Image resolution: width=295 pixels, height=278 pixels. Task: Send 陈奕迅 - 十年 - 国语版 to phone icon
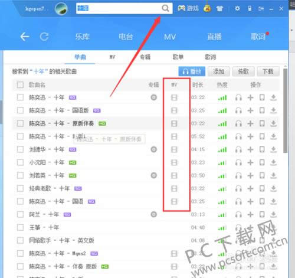pyautogui.click(x=262, y=110)
